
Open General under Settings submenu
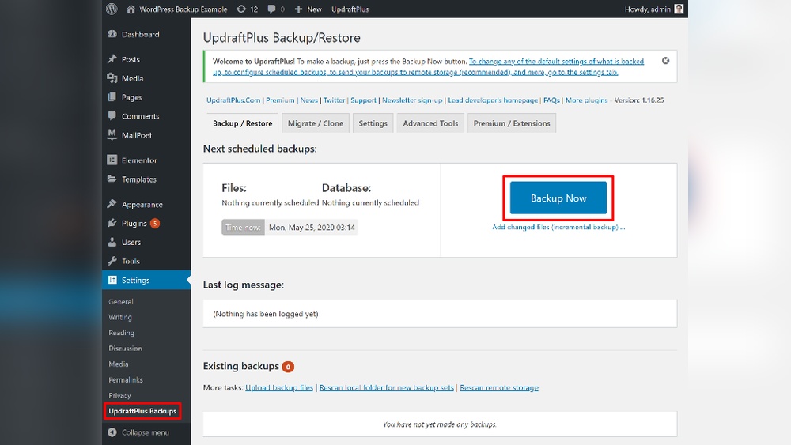click(x=120, y=301)
